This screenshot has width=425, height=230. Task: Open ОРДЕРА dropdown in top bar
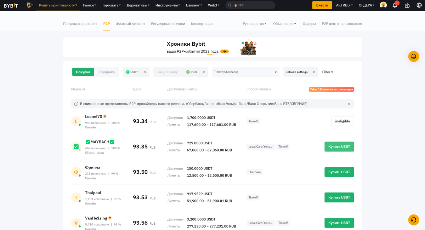coord(367,5)
